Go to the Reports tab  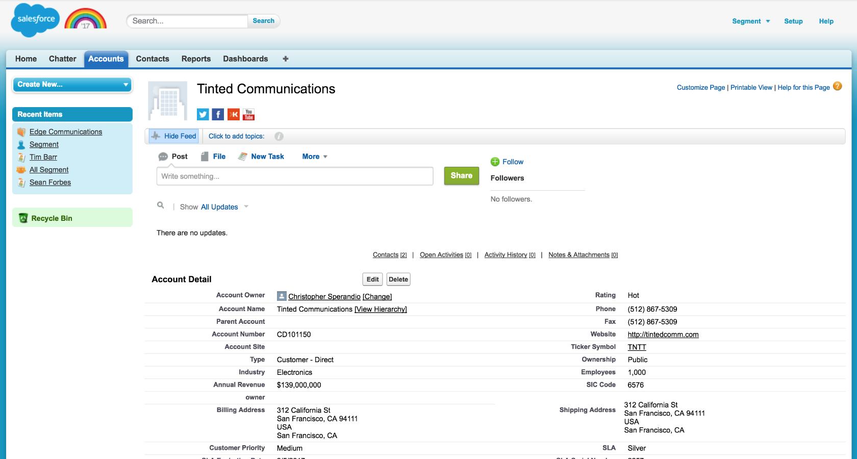(196, 59)
